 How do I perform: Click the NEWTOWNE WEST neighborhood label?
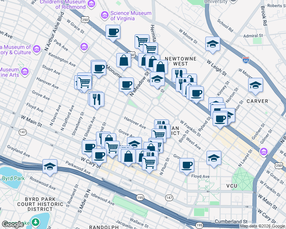coord(180,61)
